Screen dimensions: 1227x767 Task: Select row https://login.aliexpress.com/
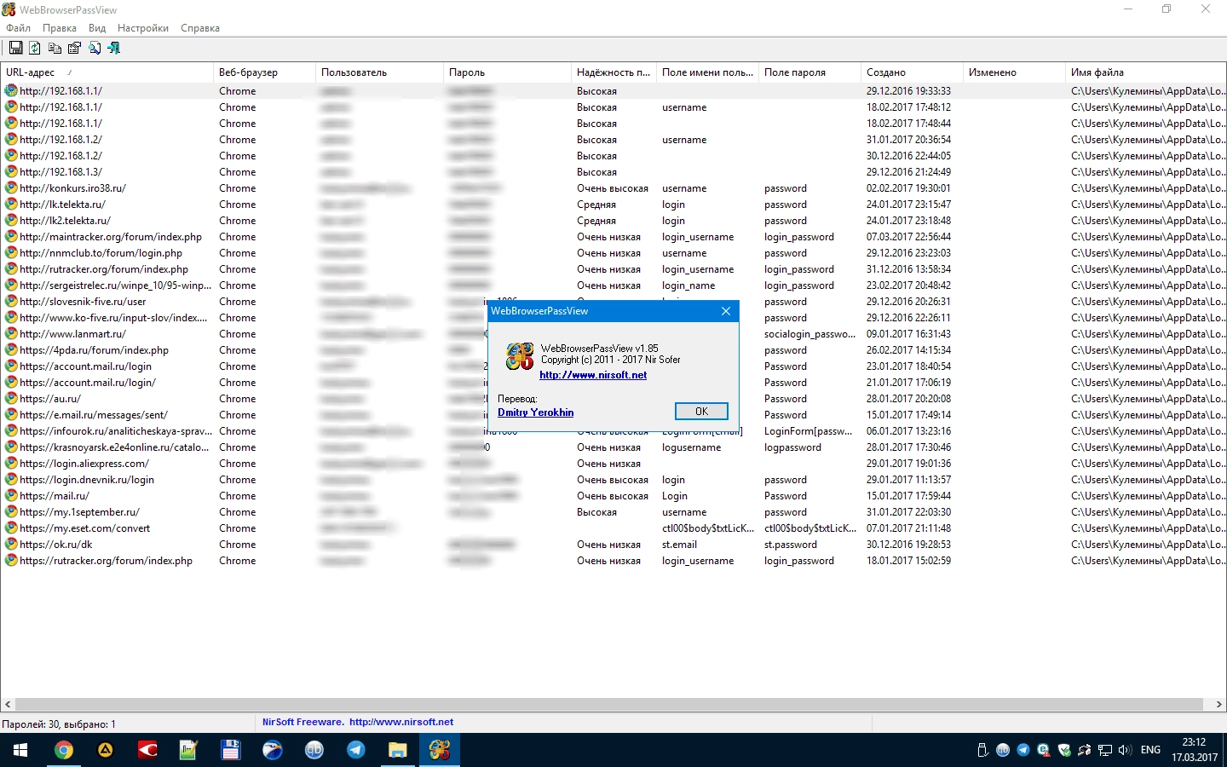click(613, 464)
